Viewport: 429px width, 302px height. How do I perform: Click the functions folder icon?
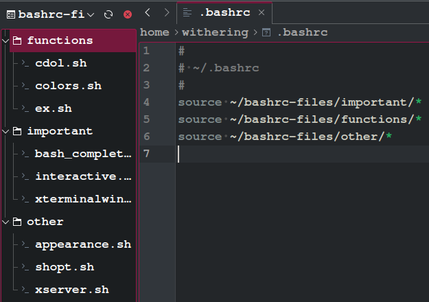pyautogui.click(x=17, y=40)
